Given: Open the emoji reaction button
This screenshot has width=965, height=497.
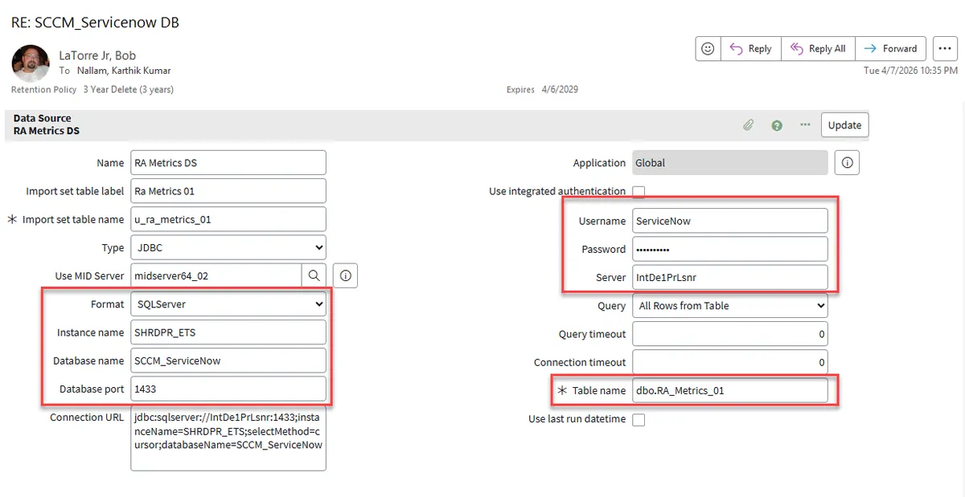Looking at the screenshot, I should coord(708,48).
